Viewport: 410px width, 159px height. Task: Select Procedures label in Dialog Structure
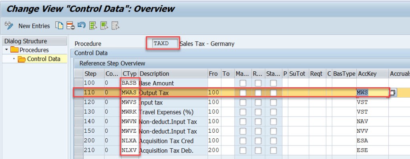tap(34, 50)
